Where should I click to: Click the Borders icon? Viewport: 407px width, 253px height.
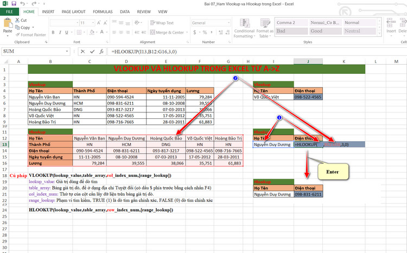79,32
